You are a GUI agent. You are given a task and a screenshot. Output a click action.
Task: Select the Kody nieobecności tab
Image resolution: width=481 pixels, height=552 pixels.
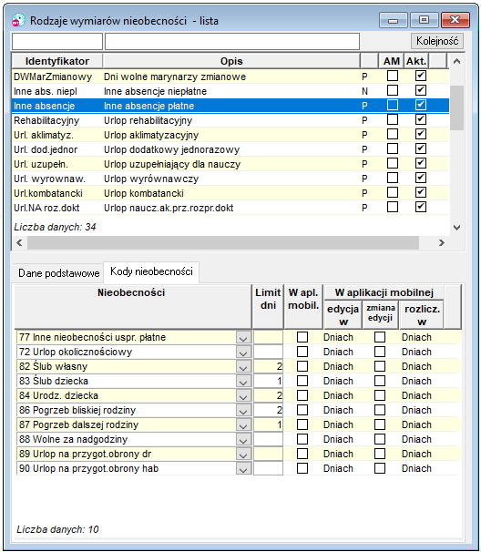tap(151, 271)
